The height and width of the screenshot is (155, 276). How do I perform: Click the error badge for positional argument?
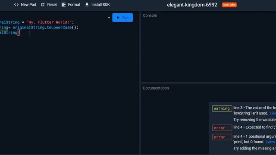point(222,137)
